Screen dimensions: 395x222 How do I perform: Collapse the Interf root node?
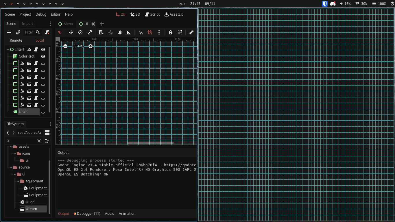[8, 49]
